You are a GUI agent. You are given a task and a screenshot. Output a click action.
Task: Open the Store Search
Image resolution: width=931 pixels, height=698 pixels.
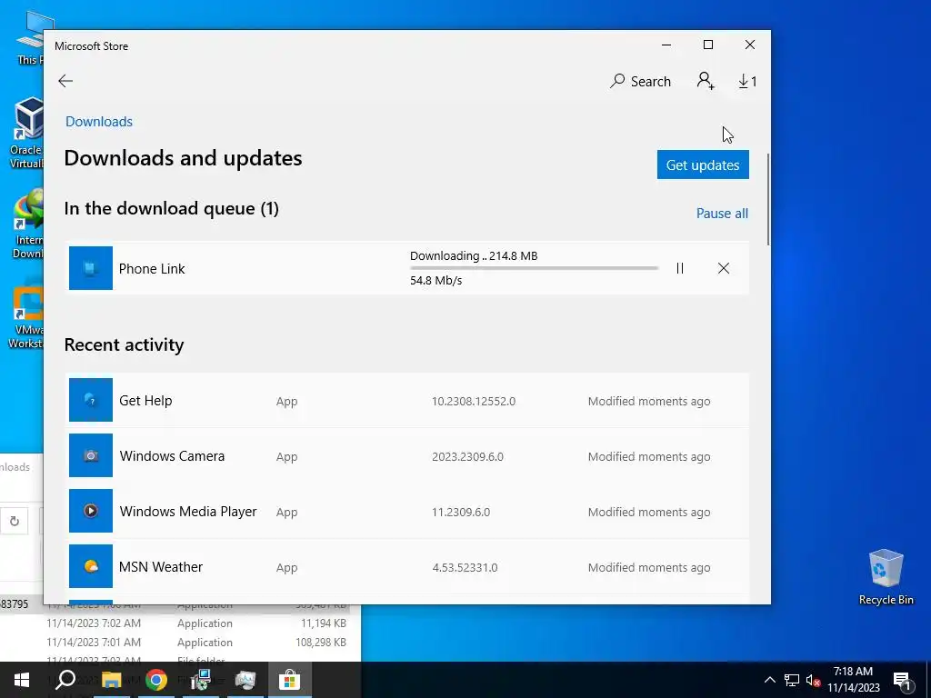pos(640,81)
